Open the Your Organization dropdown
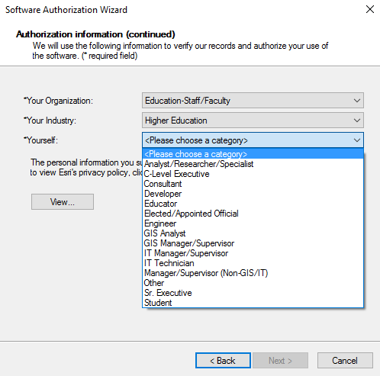380x376 pixels. (x=253, y=101)
